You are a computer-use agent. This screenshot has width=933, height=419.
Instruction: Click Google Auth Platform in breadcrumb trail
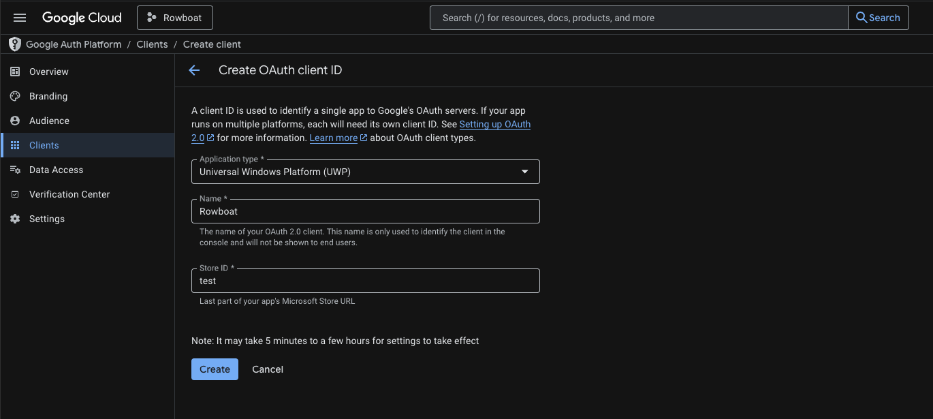click(74, 44)
